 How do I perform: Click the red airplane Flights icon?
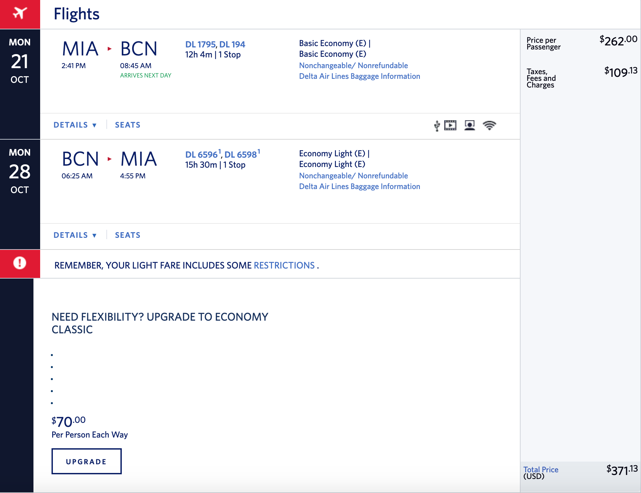[x=20, y=14]
